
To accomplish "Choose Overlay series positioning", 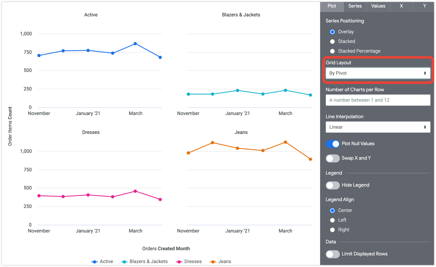I will coord(332,32).
